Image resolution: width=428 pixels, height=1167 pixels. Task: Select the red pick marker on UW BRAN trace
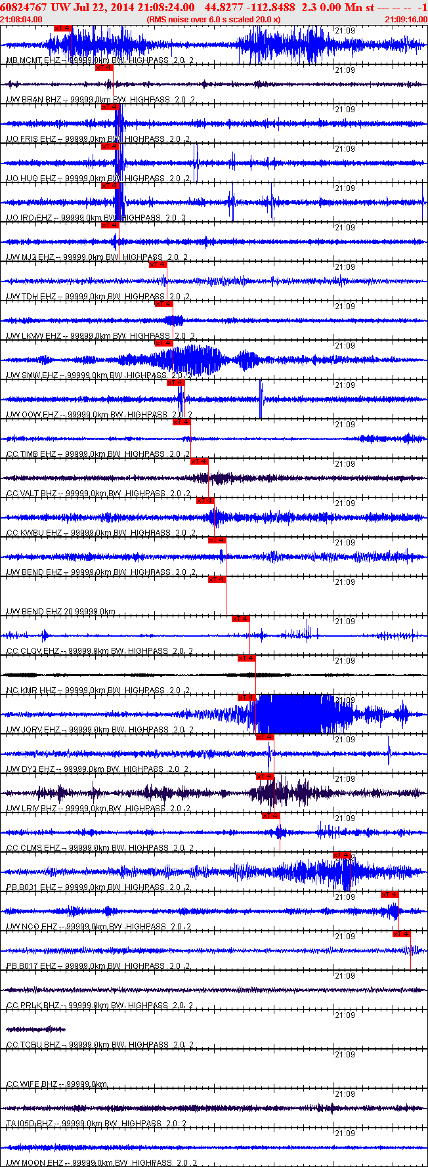[x=104, y=68]
